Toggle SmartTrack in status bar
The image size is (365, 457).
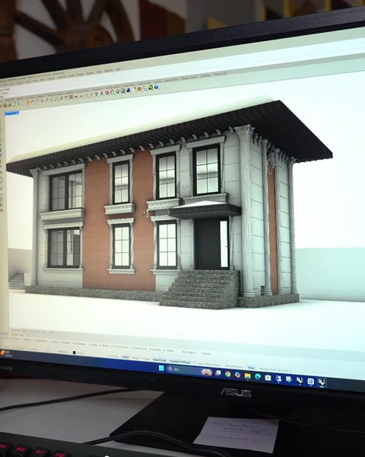[160, 360]
